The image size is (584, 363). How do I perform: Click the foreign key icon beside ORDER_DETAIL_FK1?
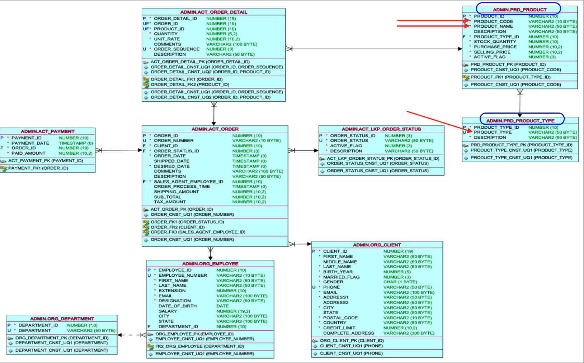click(x=146, y=79)
